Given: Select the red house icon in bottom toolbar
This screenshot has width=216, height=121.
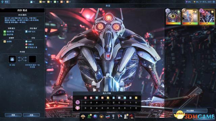Looking at the screenshot, I should [x=132, y=117].
